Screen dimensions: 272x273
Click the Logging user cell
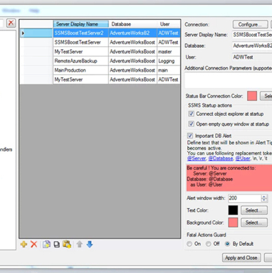168,61
